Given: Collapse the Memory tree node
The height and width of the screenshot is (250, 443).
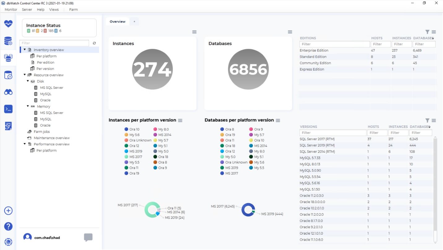Looking at the screenshot, I should pos(28,106).
